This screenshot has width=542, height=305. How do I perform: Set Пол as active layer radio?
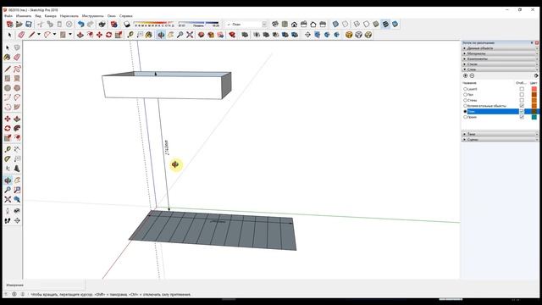point(465,94)
